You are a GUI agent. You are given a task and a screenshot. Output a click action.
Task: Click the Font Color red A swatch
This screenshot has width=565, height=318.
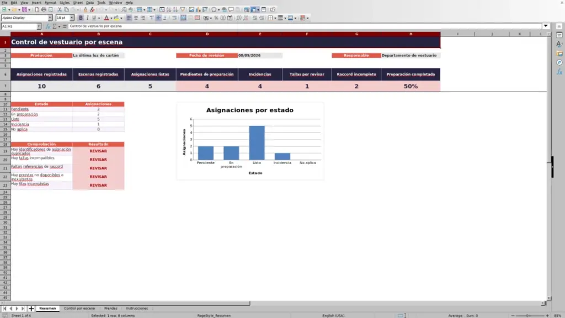pyautogui.click(x=106, y=18)
